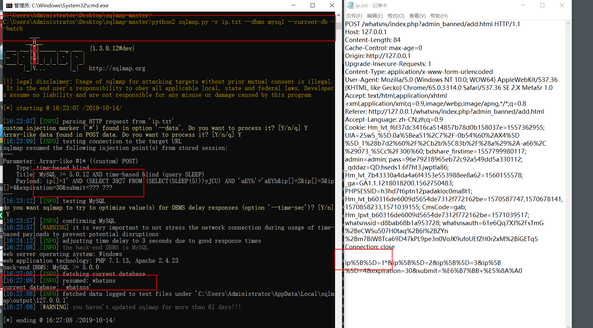Screen dimensions: 593x328
Task: Click the "Cache-Control: max-age=0" line
Action: (x=384, y=48)
